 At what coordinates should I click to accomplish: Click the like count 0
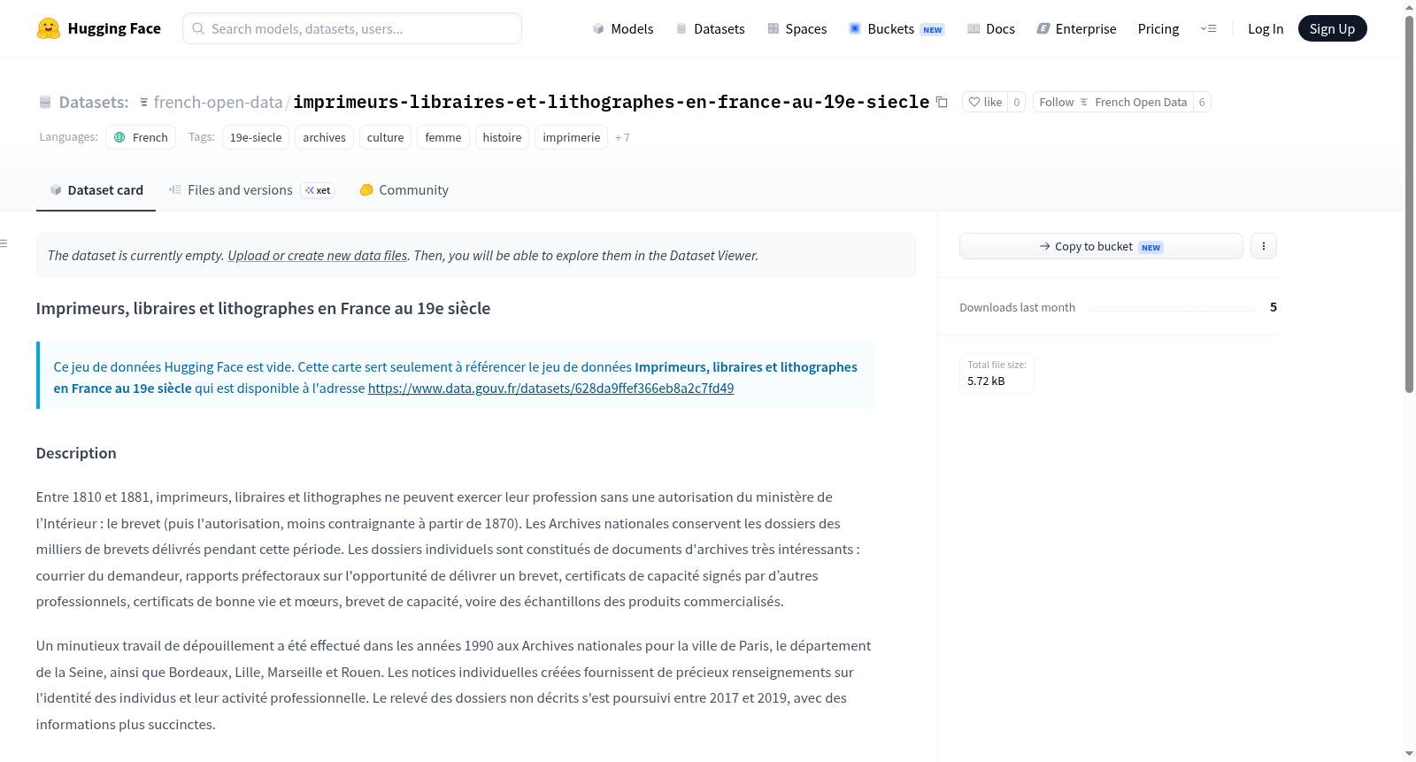(x=1017, y=103)
